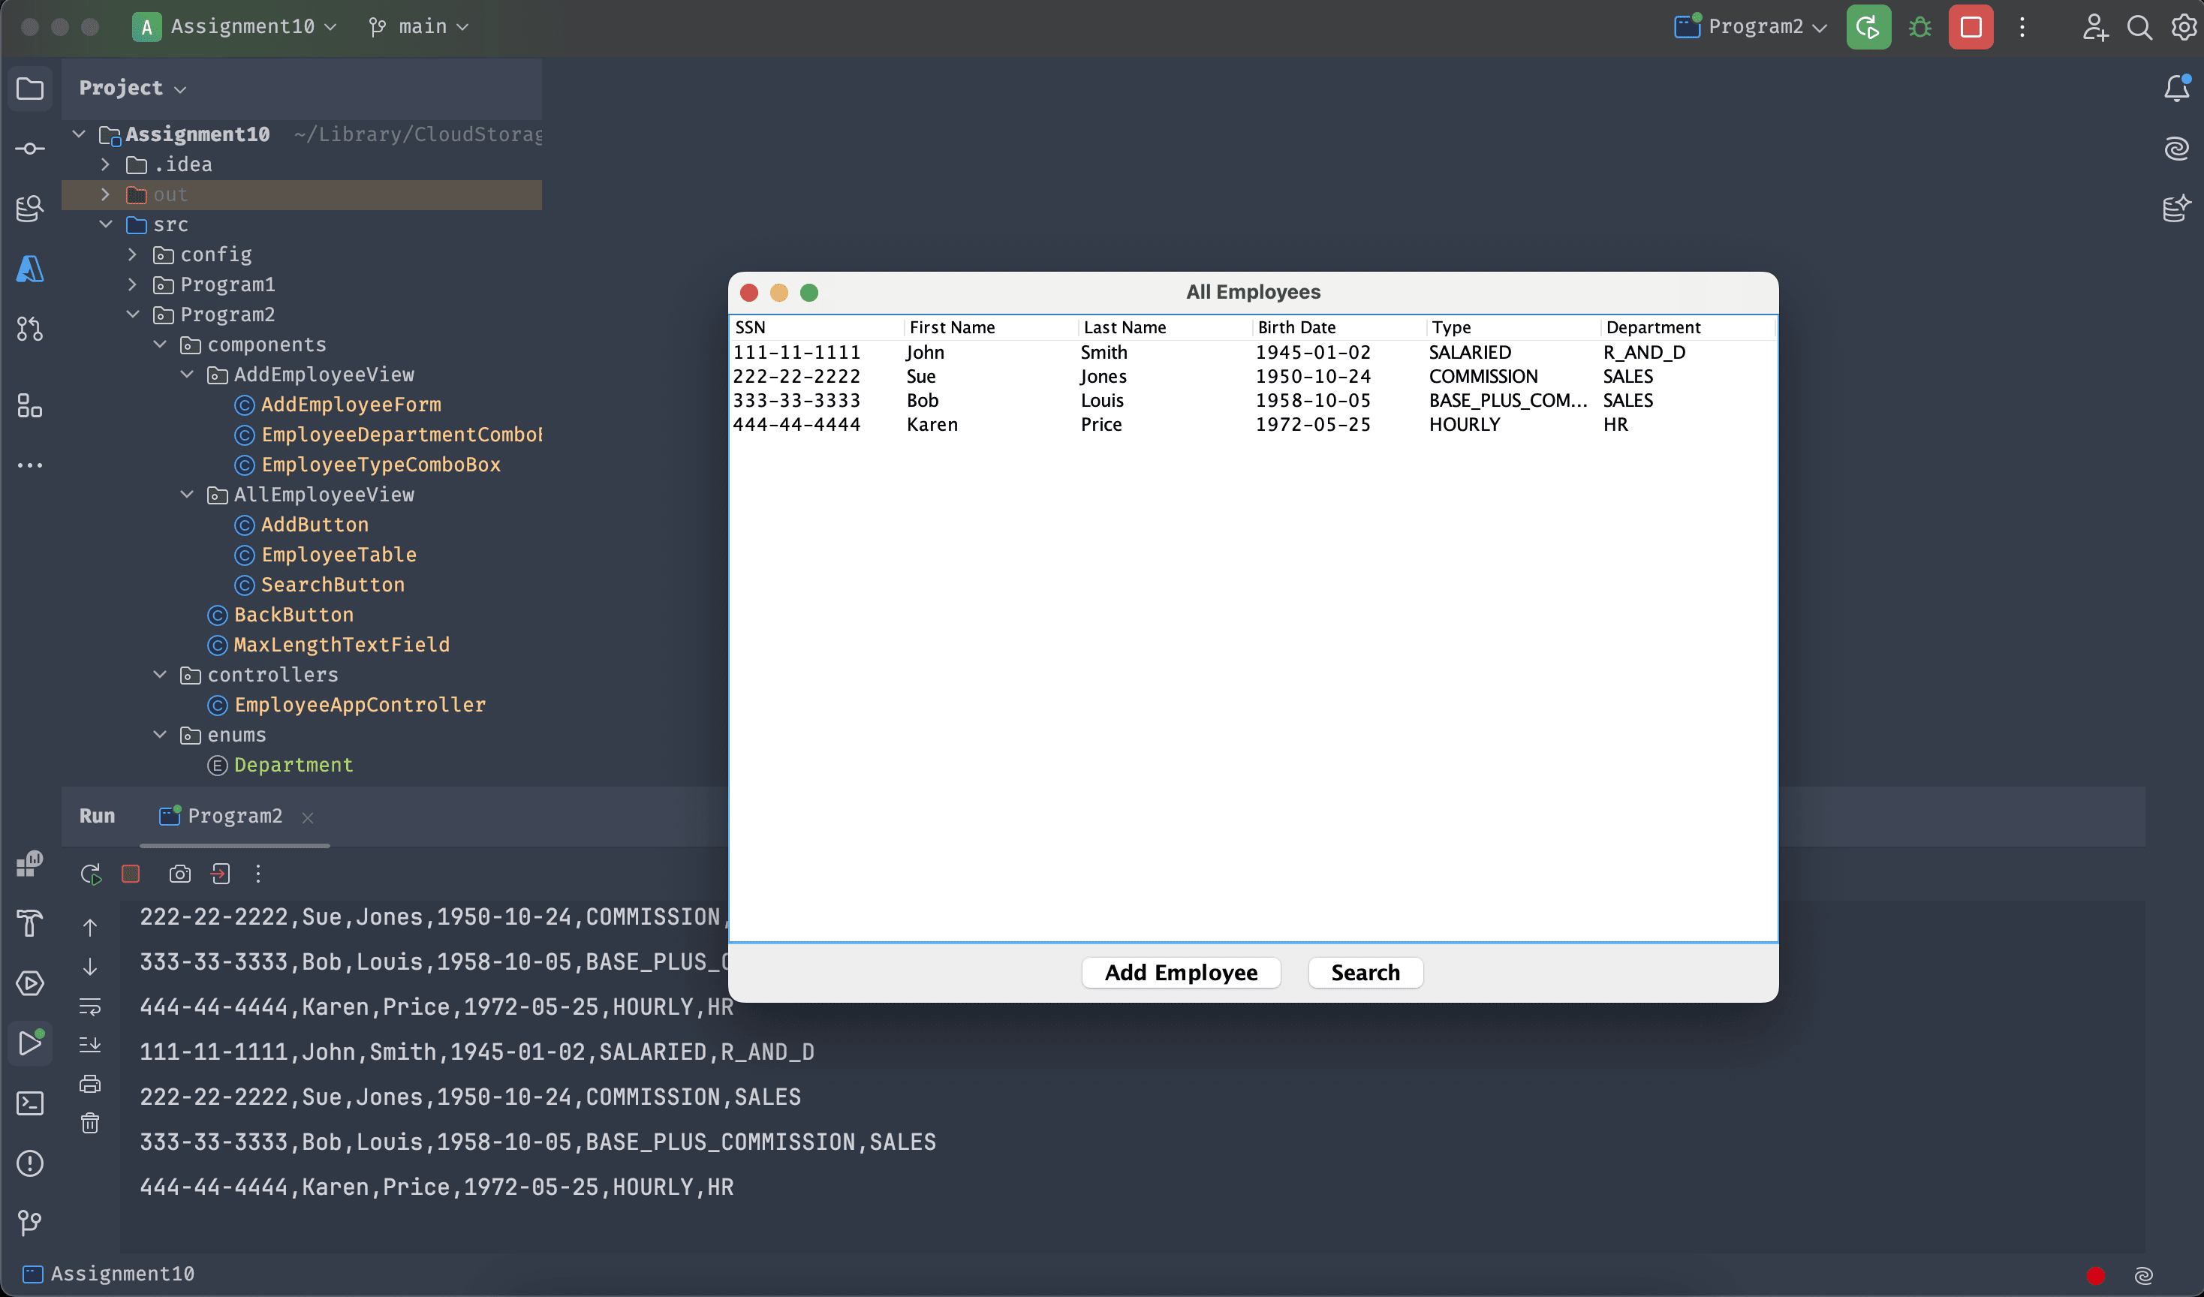
Task: Click the Clear All trash icon in Run console
Action: click(x=90, y=1123)
